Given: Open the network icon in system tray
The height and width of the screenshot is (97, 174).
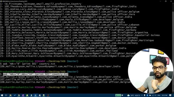Looking at the screenshot, I should tap(153, 95).
